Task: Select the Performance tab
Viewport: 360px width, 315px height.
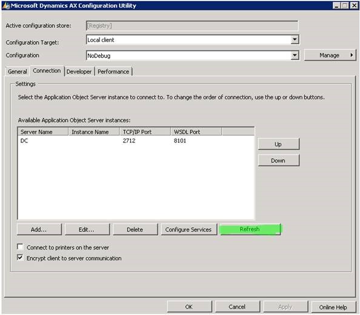Action: click(x=113, y=71)
